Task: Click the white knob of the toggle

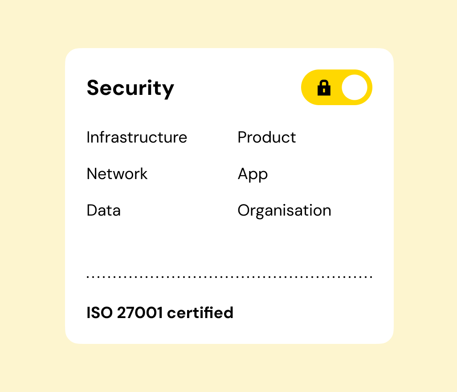Action: [355, 88]
